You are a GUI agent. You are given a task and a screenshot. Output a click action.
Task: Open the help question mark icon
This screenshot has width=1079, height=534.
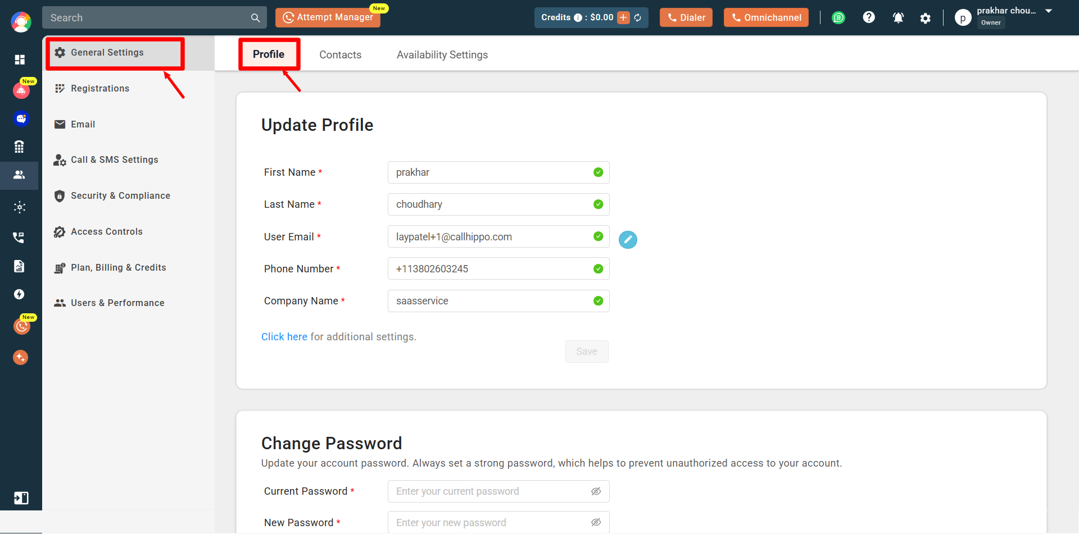(x=869, y=17)
